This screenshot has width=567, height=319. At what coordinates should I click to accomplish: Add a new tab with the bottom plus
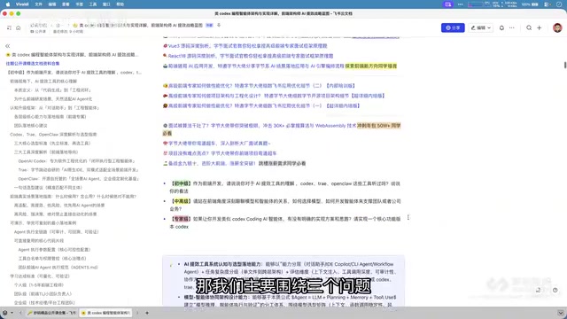coord(147,313)
